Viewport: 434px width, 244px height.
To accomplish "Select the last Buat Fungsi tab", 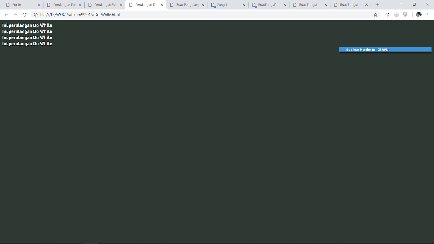I will (349, 5).
